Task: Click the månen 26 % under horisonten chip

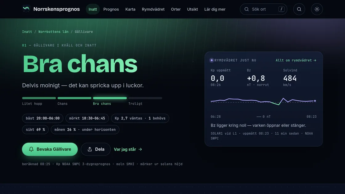Action: coord(85,130)
